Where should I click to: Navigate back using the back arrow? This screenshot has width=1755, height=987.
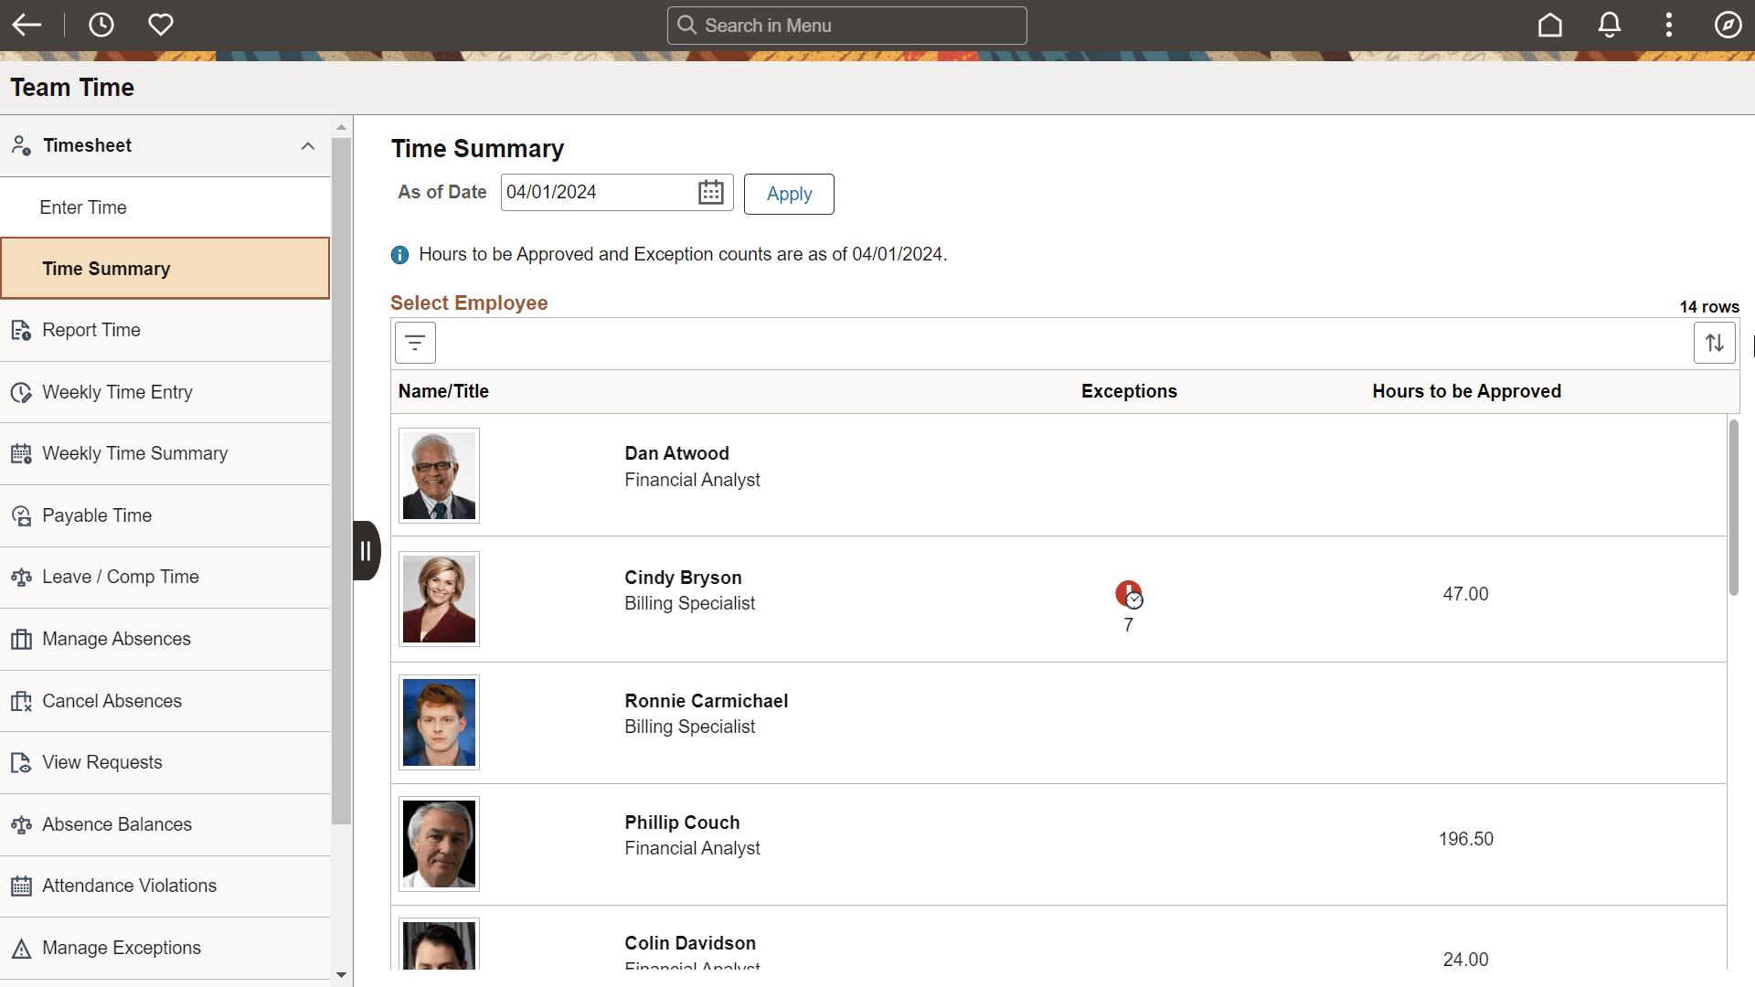pos(27,25)
